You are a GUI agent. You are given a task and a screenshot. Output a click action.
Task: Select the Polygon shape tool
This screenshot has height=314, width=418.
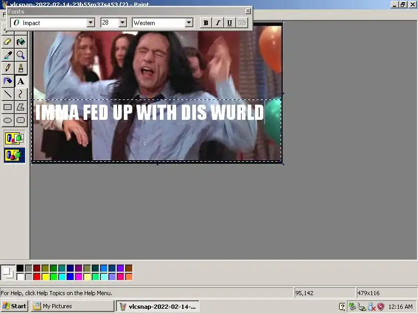(x=21, y=107)
